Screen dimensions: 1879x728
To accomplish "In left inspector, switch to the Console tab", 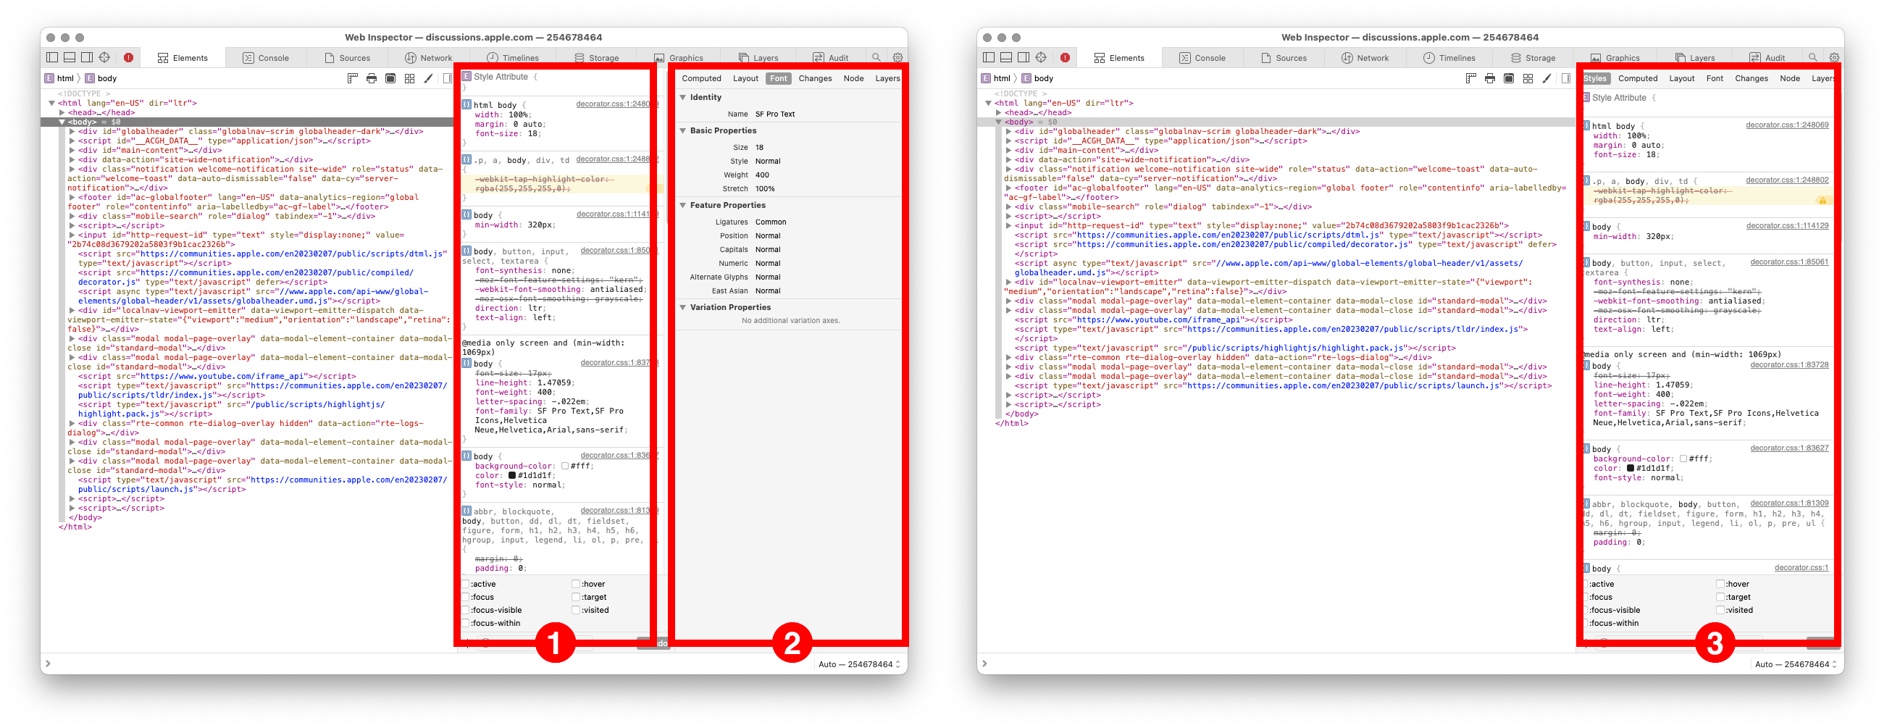I will (266, 58).
